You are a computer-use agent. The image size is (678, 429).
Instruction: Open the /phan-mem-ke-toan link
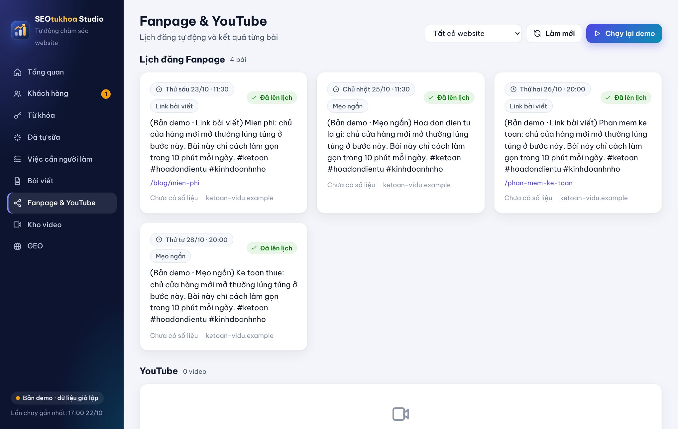click(x=538, y=183)
